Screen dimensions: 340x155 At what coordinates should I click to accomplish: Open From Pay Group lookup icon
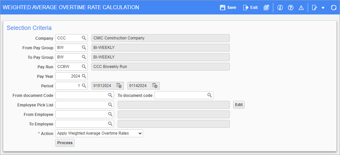pos(84,48)
